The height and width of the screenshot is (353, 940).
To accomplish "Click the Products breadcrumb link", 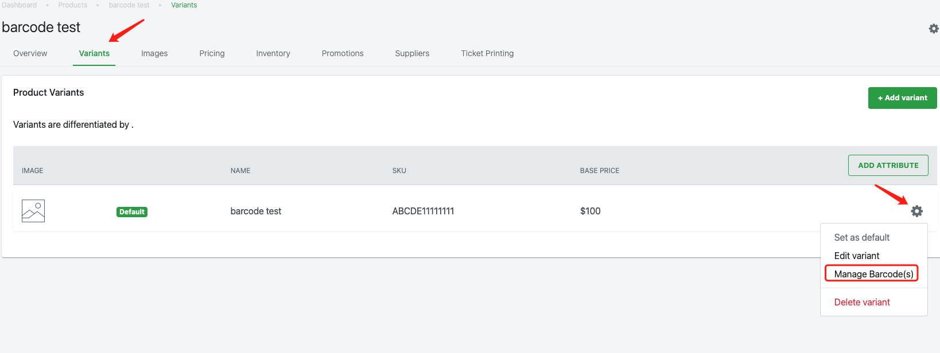I will pyautogui.click(x=73, y=5).
